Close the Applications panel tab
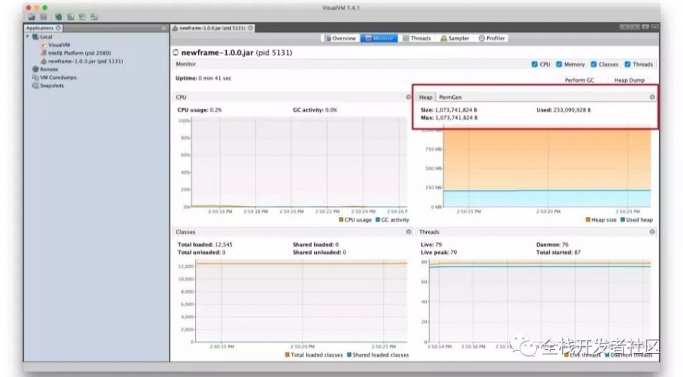 click(58, 28)
